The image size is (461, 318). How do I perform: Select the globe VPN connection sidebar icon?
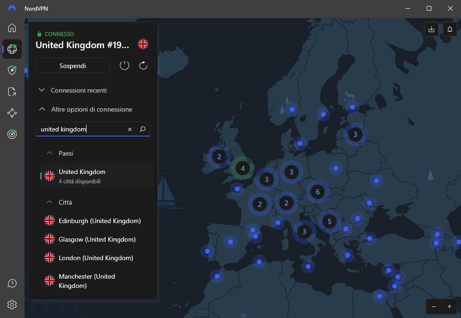point(12,49)
